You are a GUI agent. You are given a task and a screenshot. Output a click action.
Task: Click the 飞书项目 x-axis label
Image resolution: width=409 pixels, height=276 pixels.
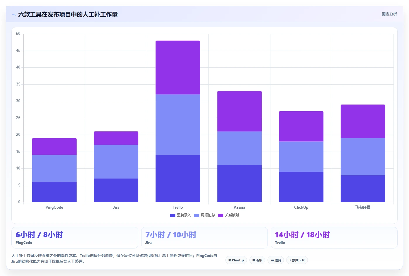tap(363, 207)
